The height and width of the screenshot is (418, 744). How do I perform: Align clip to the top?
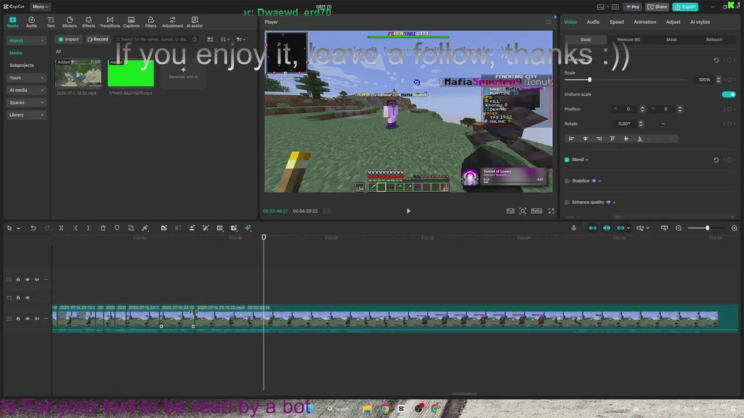[612, 139]
